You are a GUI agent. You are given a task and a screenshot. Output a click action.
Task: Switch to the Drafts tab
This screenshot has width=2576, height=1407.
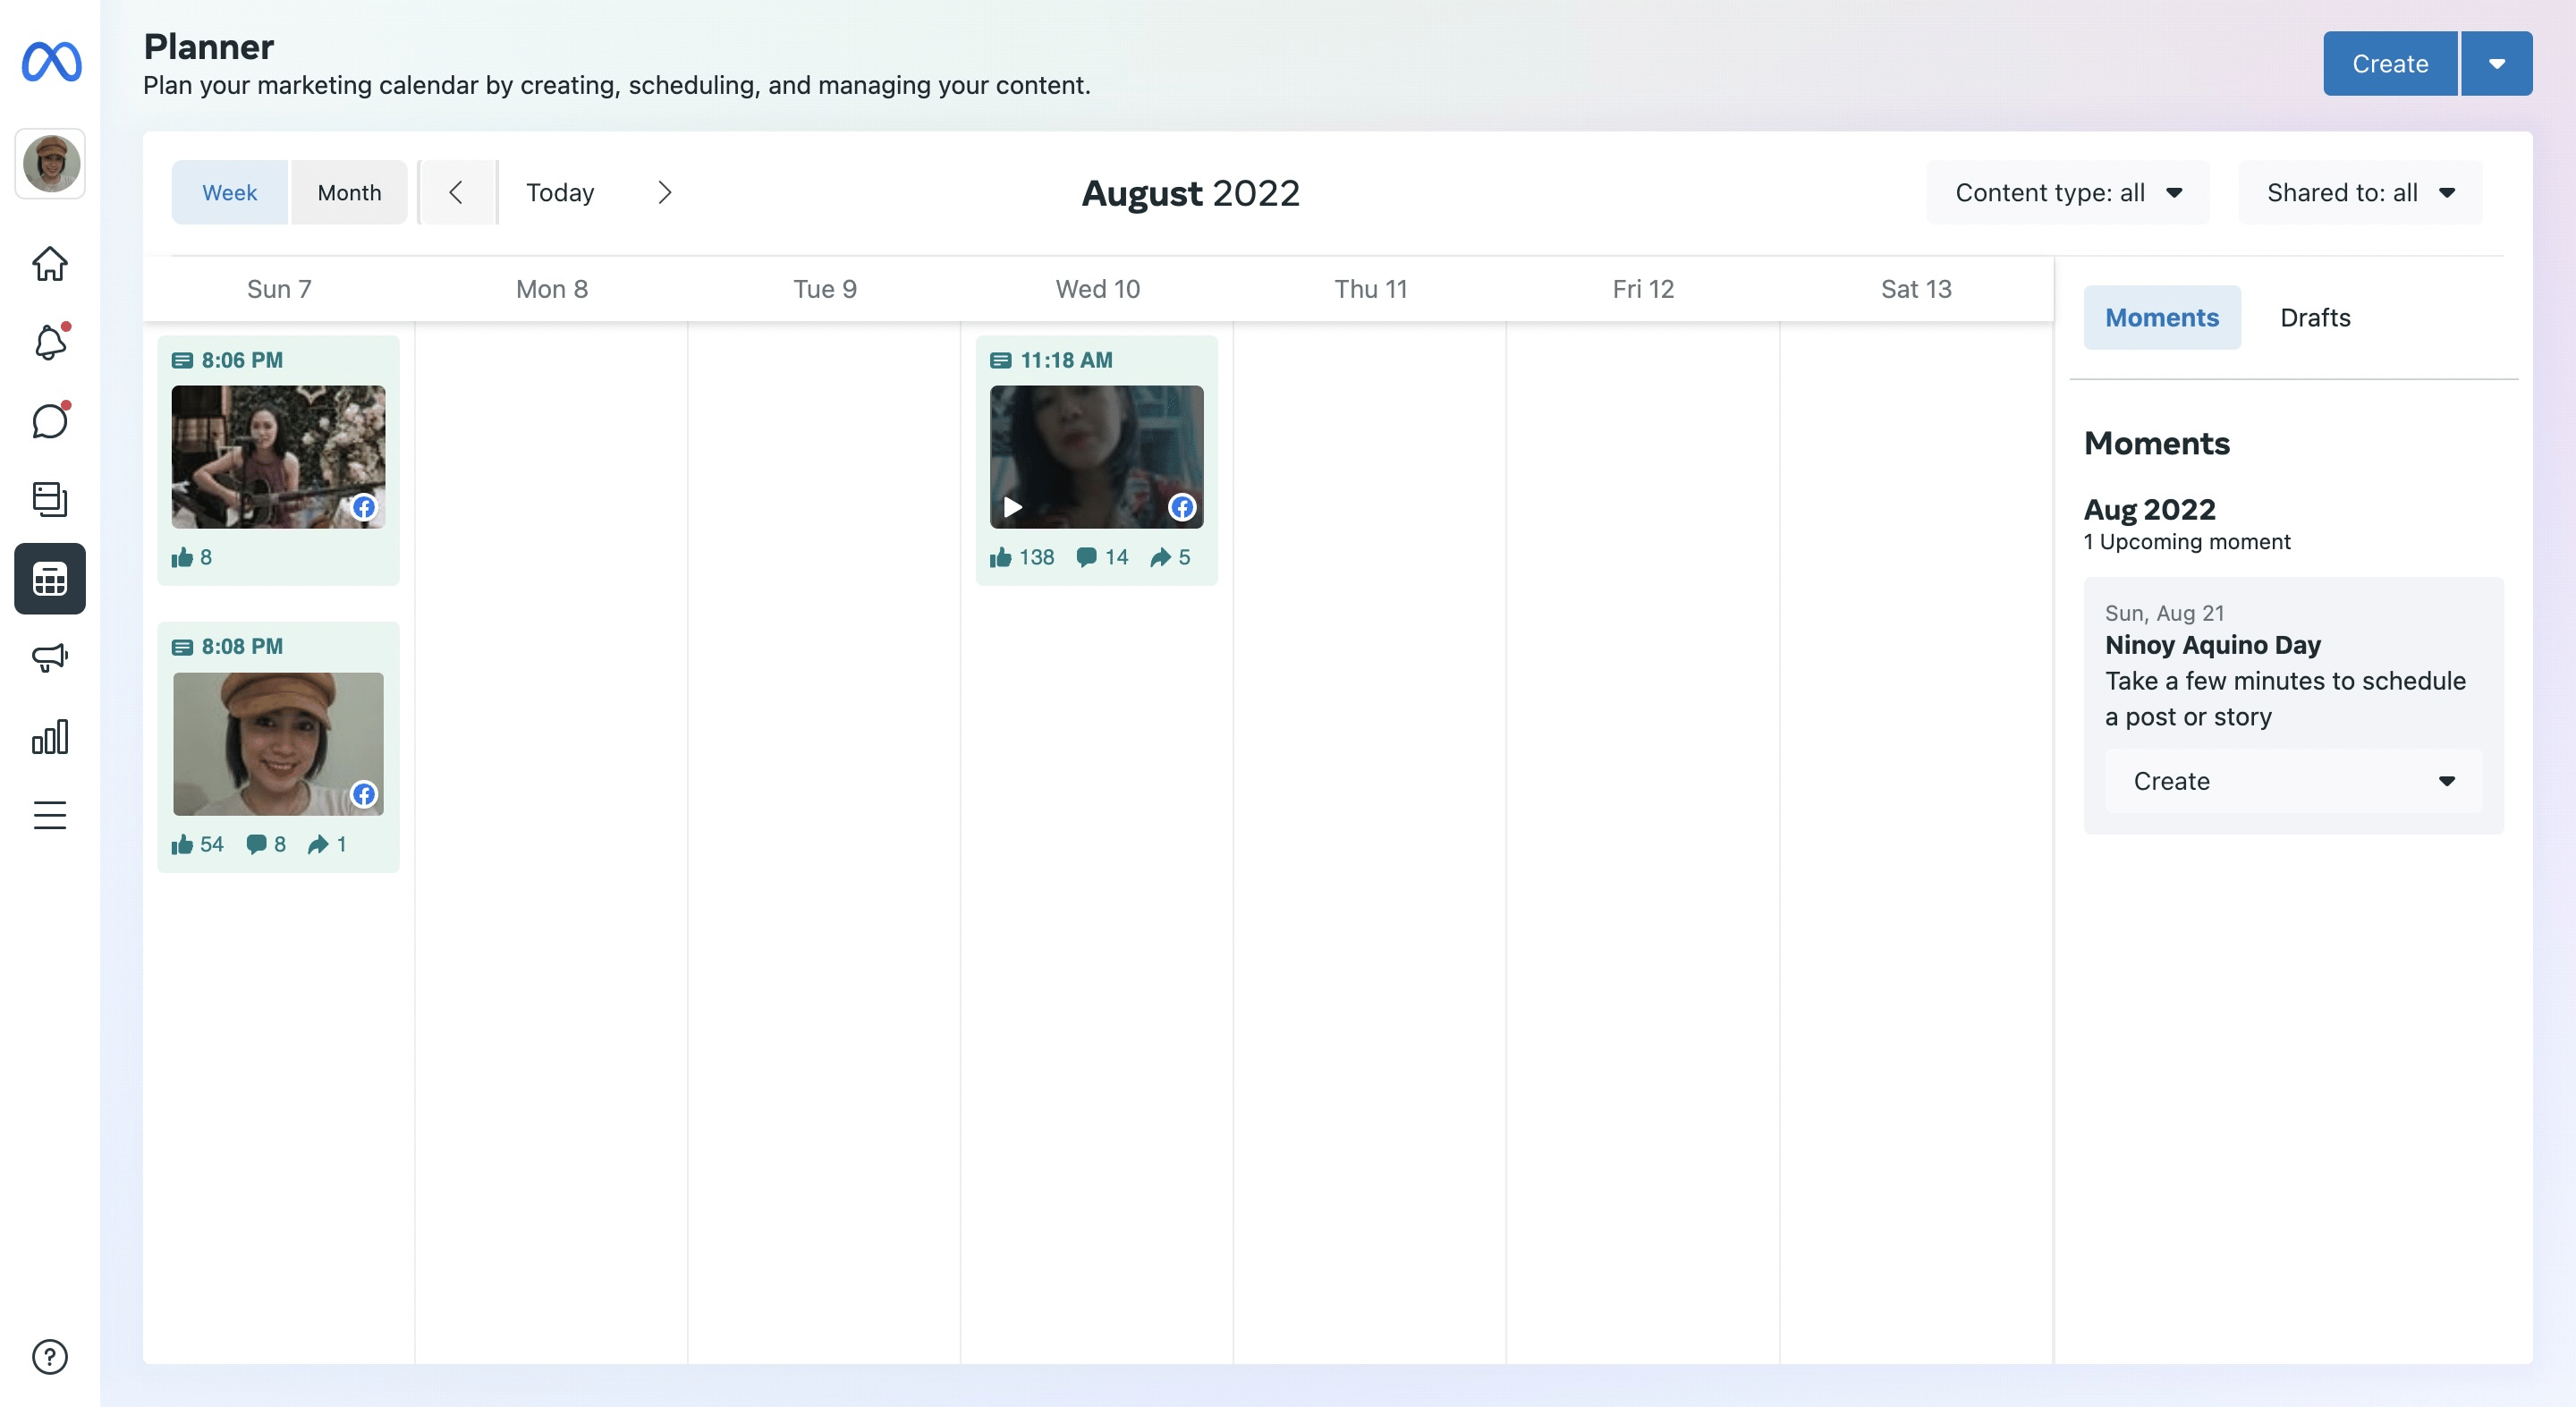(x=2314, y=317)
